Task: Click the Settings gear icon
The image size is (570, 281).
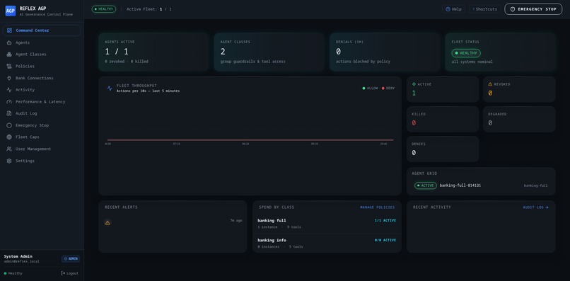Action: [x=9, y=161]
